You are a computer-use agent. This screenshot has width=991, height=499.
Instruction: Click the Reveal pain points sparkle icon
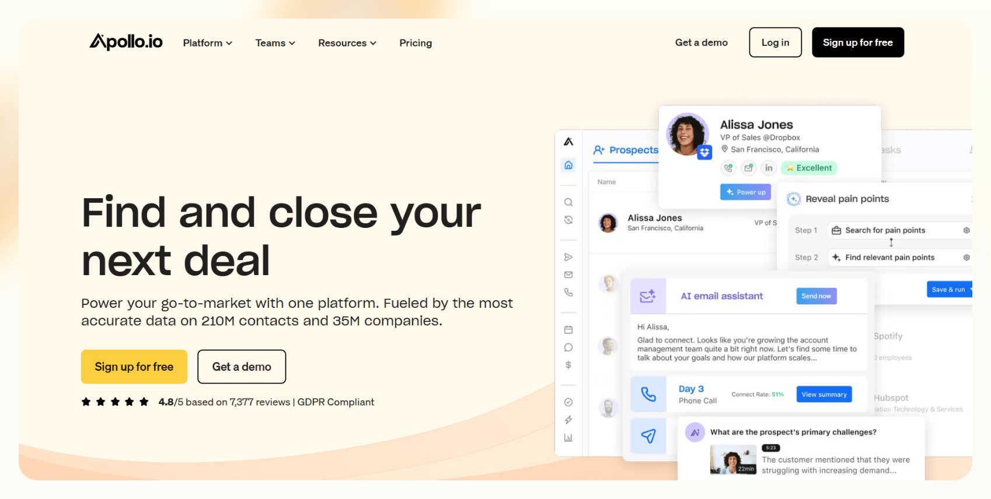click(x=794, y=199)
